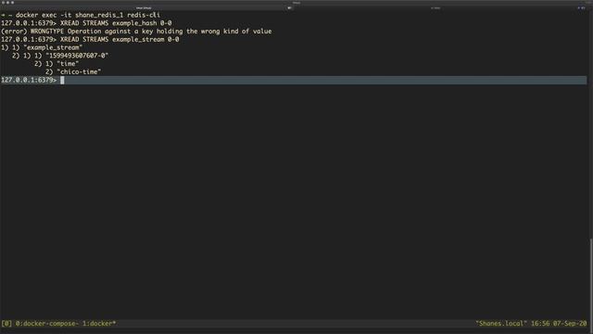Click the stream ID "1599493607607-0"
The width and height of the screenshot is (593, 334).
[x=77, y=56]
